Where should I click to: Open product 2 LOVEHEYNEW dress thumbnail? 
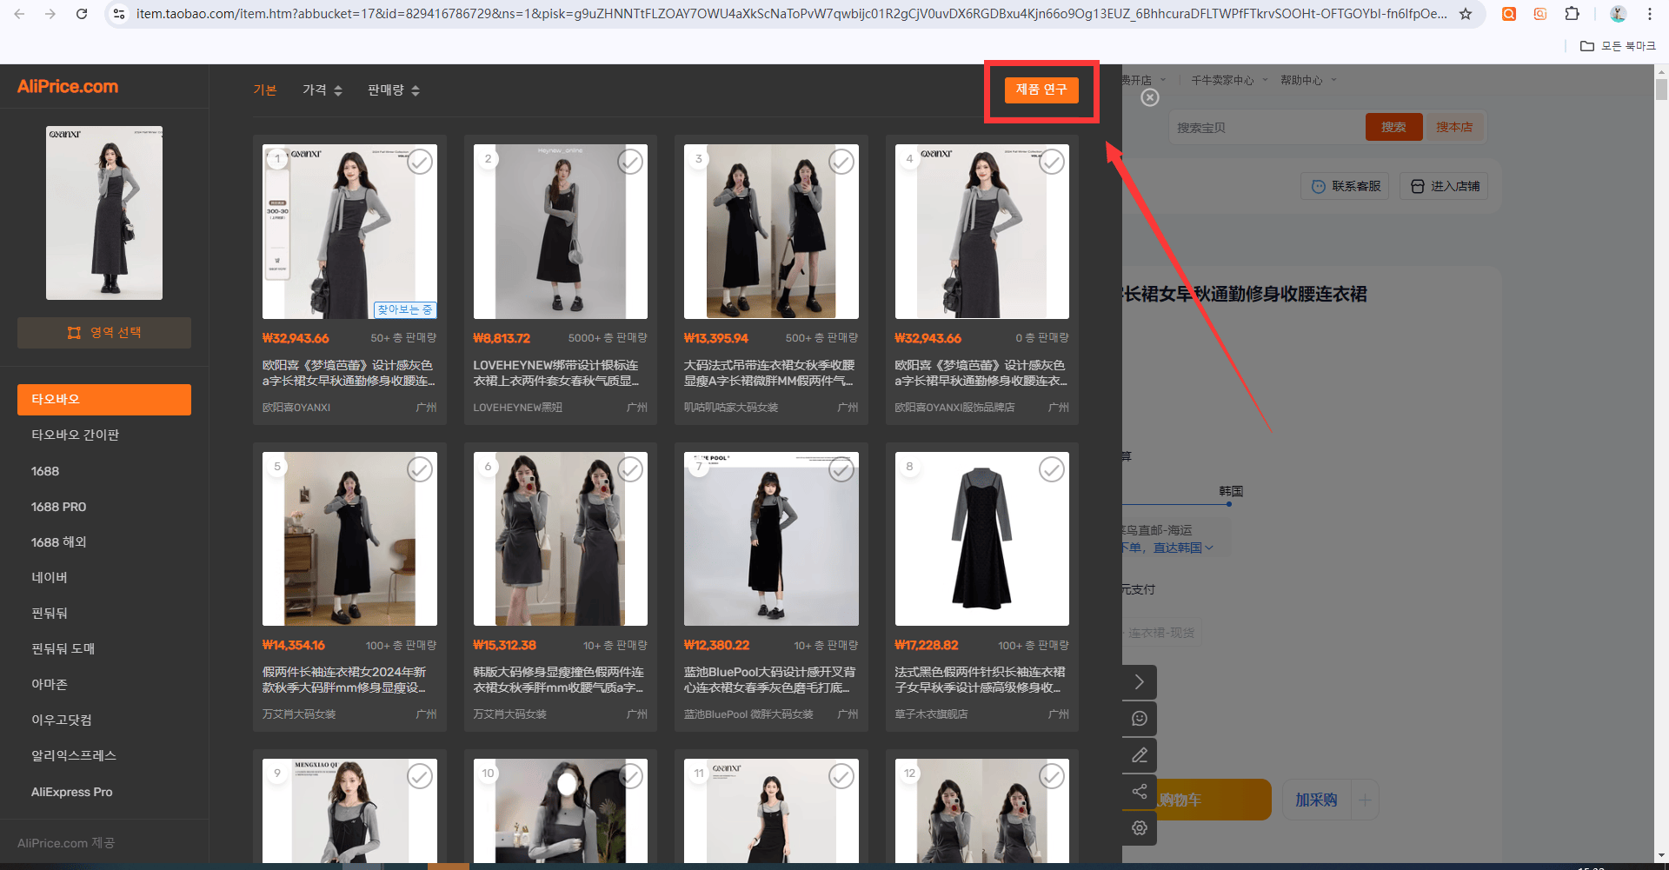tap(561, 231)
